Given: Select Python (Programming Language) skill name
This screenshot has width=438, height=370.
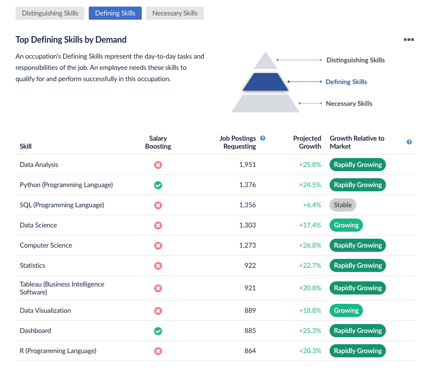Looking at the screenshot, I should 66,185.
